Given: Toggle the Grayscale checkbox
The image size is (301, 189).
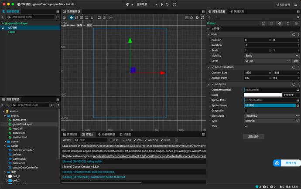Looking at the screenshot, I should pos(246,111).
